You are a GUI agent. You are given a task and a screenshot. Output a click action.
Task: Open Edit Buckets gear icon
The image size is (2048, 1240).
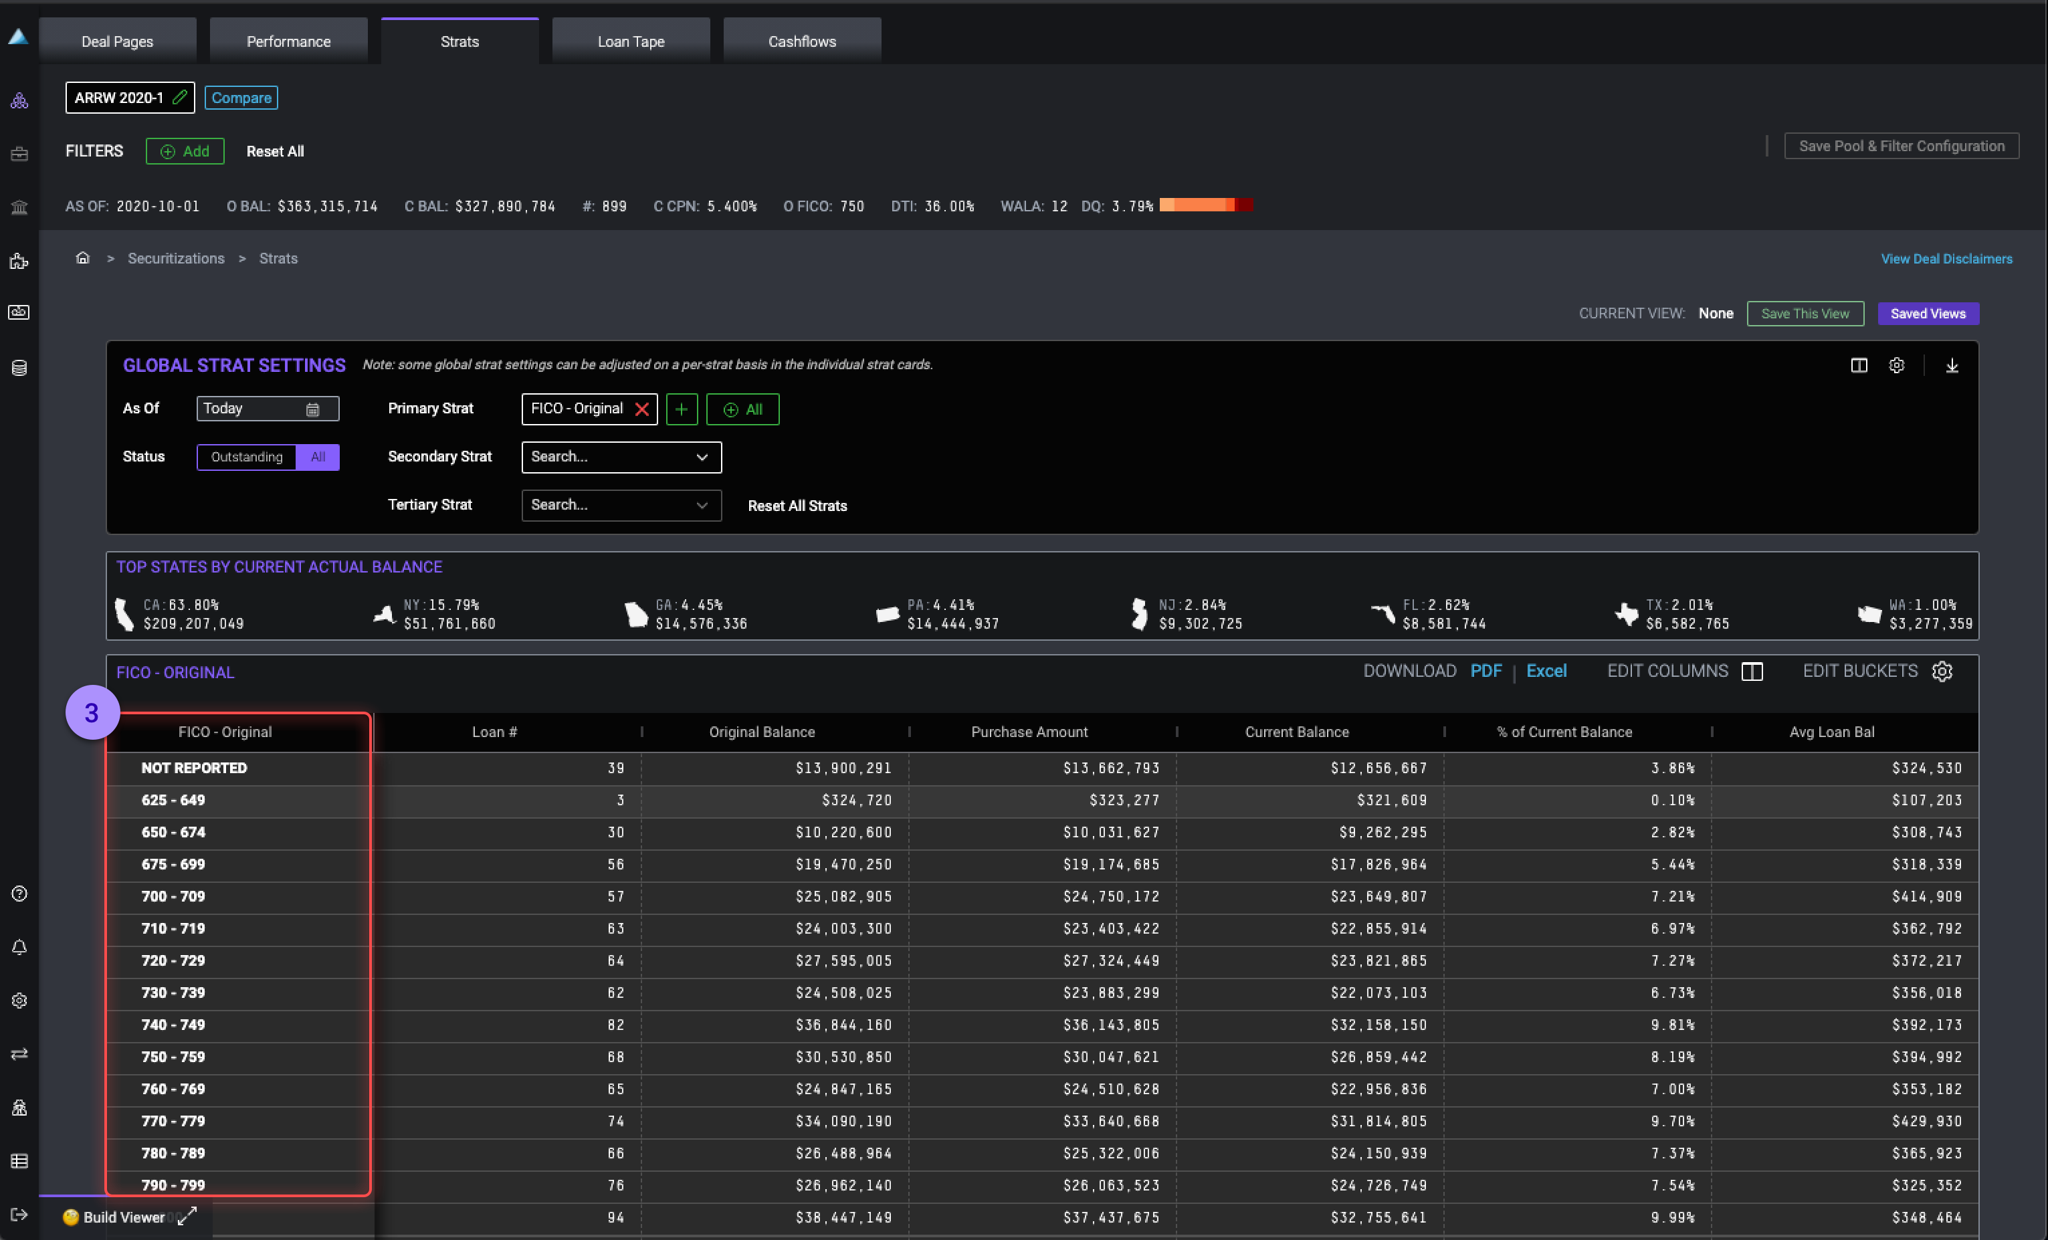[1942, 671]
